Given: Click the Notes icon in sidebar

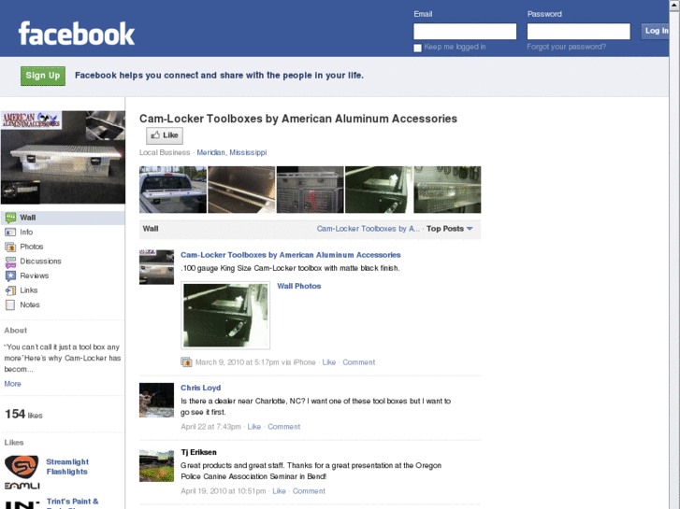Looking at the screenshot, I should [x=10, y=305].
